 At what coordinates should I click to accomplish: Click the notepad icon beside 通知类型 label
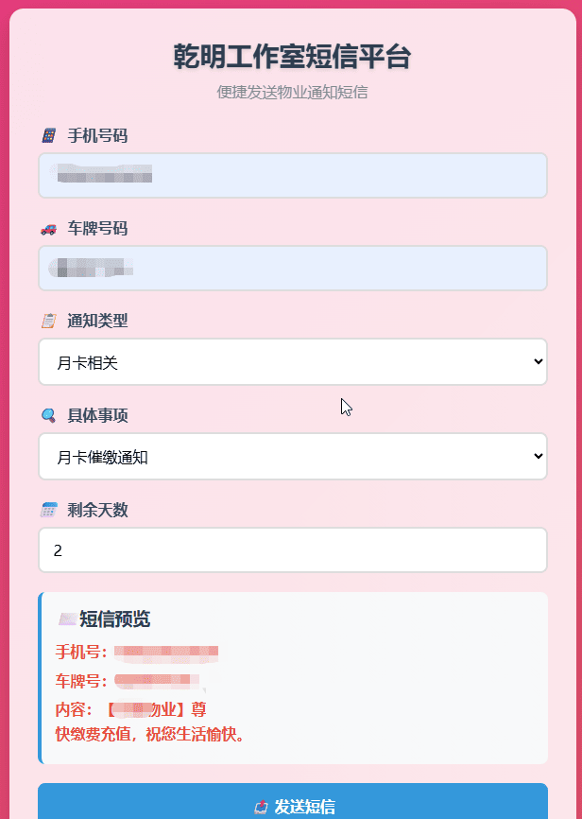[47, 321]
